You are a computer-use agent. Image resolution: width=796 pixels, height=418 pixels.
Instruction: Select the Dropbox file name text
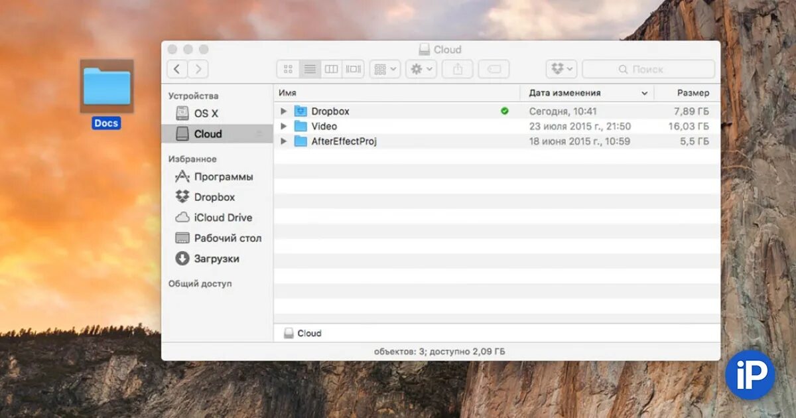[x=330, y=111]
